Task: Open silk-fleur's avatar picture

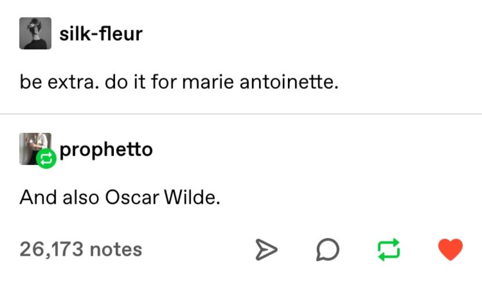Action: [35, 33]
